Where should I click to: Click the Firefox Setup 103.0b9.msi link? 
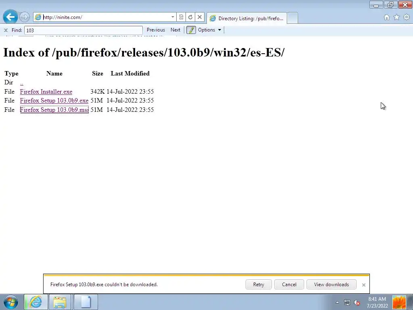[x=54, y=110]
